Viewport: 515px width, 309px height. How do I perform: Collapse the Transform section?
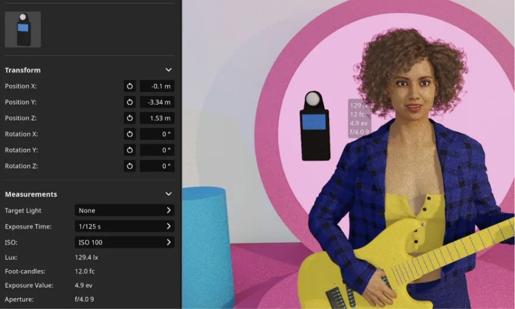[168, 70]
